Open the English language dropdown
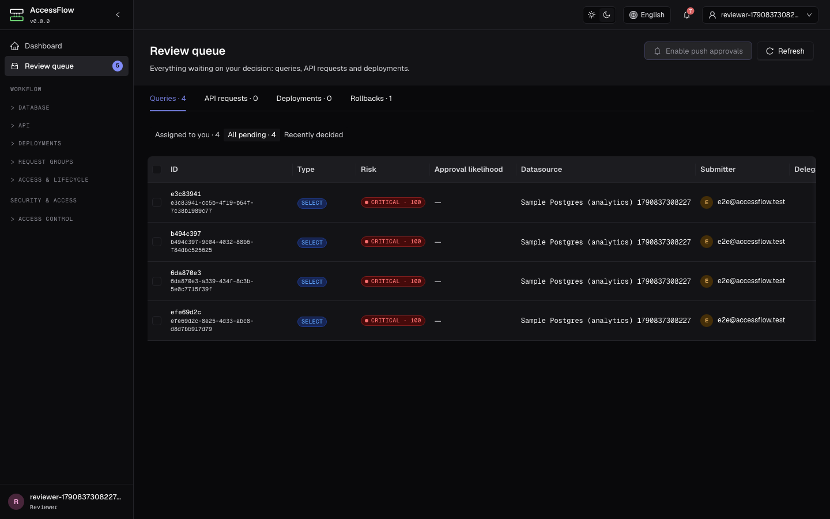830x519 pixels. coord(647,15)
